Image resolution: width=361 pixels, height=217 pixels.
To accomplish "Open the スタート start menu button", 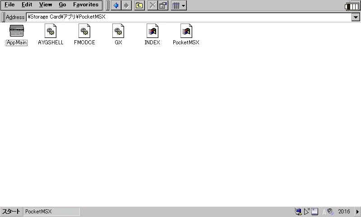I will [11, 212].
